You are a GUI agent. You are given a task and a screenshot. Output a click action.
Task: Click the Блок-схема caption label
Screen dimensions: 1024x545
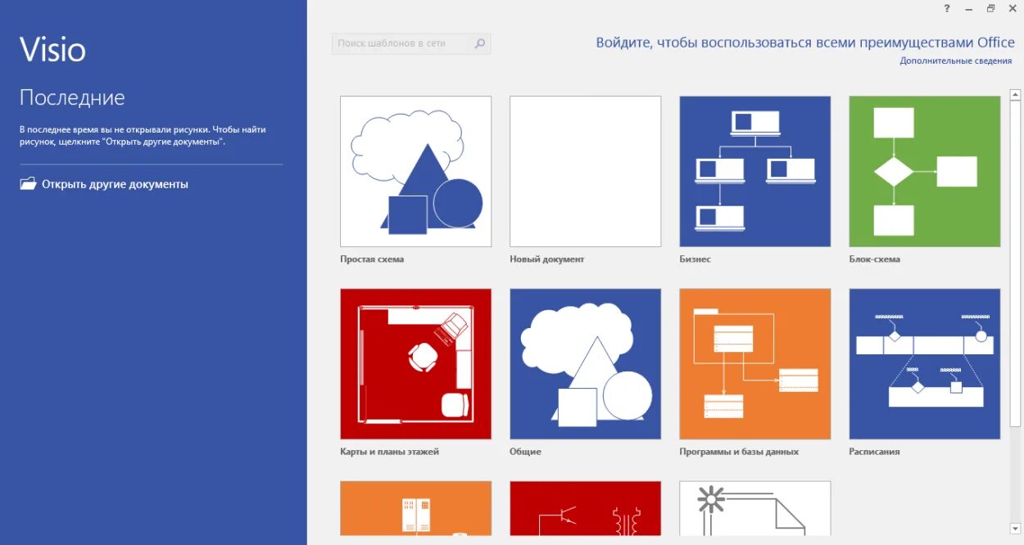click(x=875, y=259)
